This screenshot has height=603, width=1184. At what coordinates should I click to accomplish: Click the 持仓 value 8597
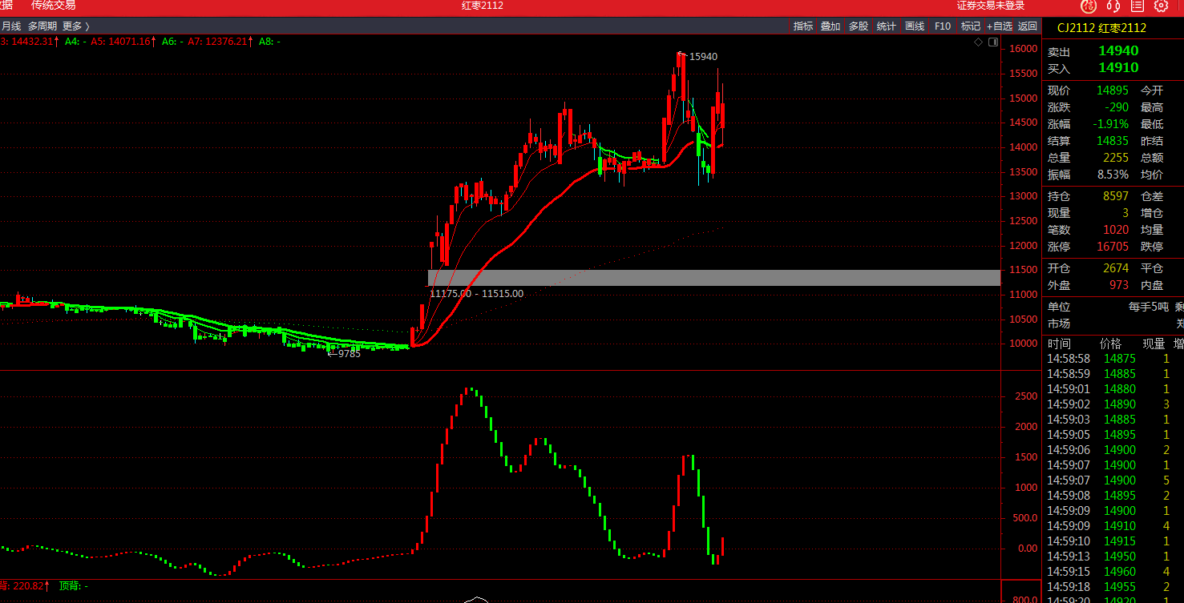pyautogui.click(x=1116, y=196)
